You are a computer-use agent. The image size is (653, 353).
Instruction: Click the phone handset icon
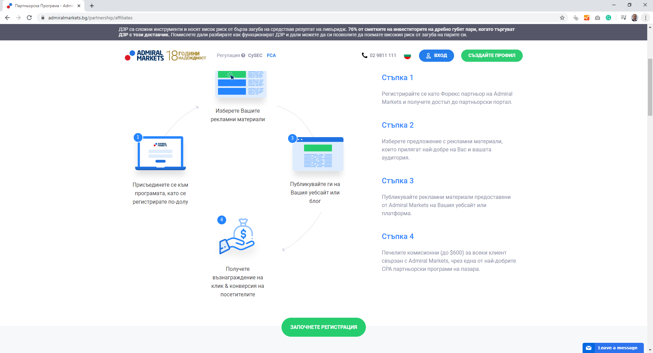point(365,55)
